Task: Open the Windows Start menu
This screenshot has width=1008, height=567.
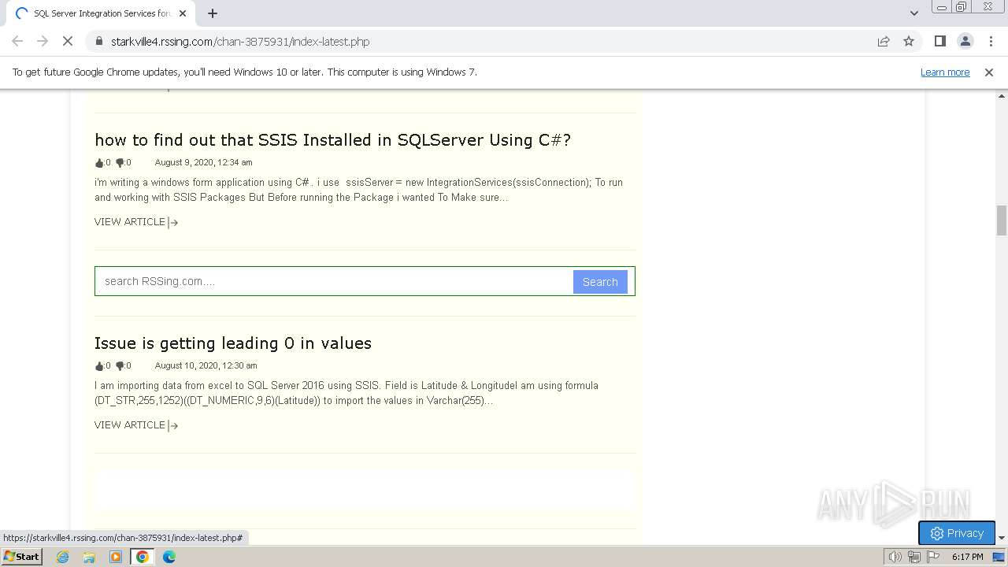Action: pyautogui.click(x=22, y=557)
